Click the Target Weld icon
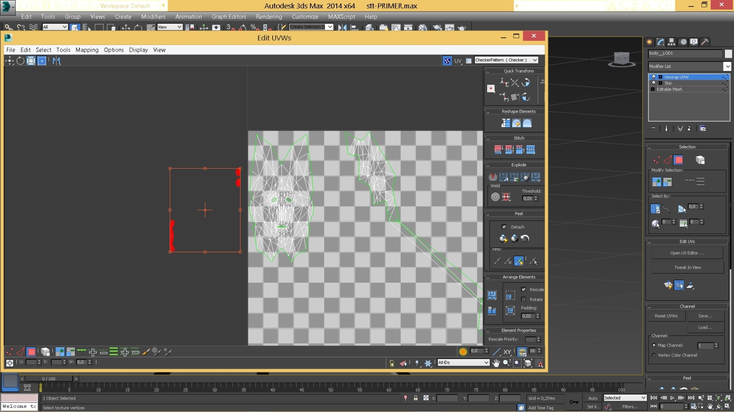This screenshot has width=734, height=412. (x=495, y=197)
